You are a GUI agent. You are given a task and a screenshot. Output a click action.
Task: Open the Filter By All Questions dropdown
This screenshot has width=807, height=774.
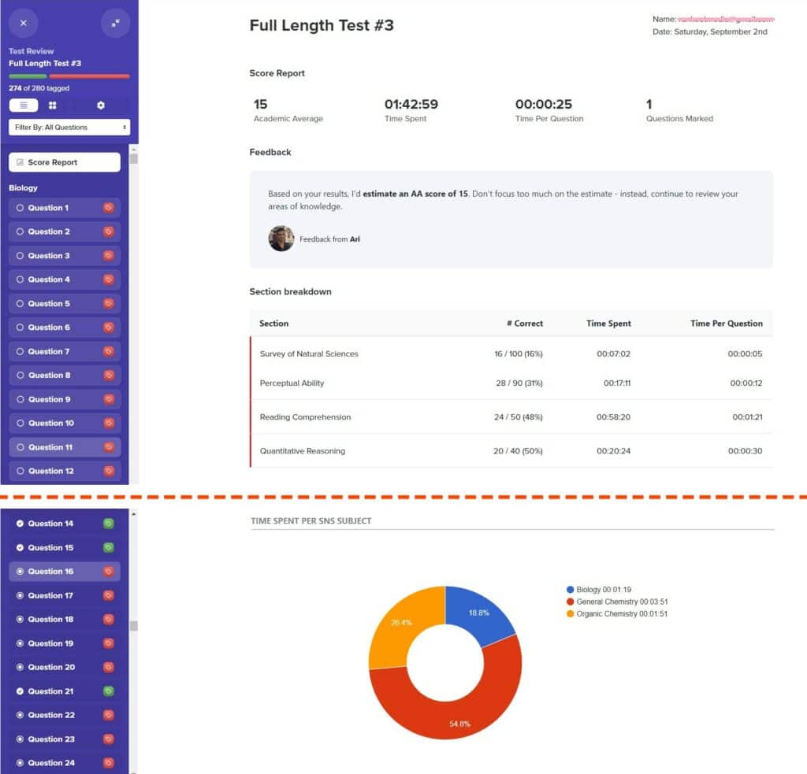(69, 127)
